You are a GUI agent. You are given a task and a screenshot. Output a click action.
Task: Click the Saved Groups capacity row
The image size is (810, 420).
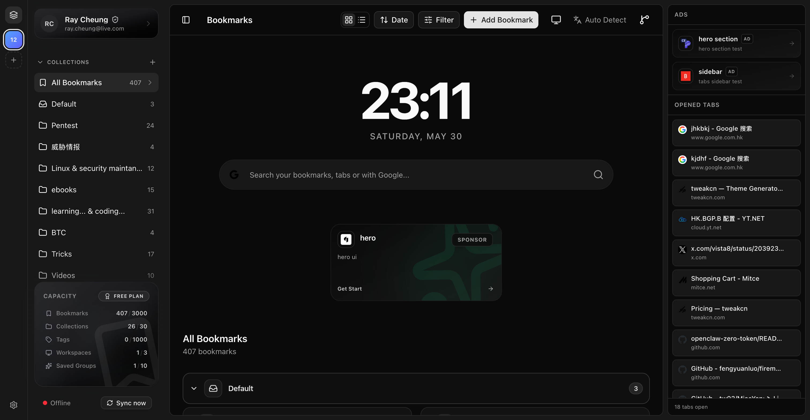(96, 366)
